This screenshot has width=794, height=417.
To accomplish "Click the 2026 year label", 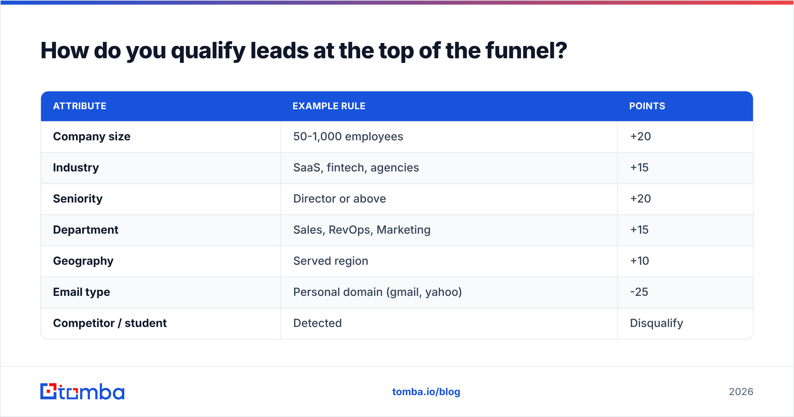I will [x=741, y=392].
